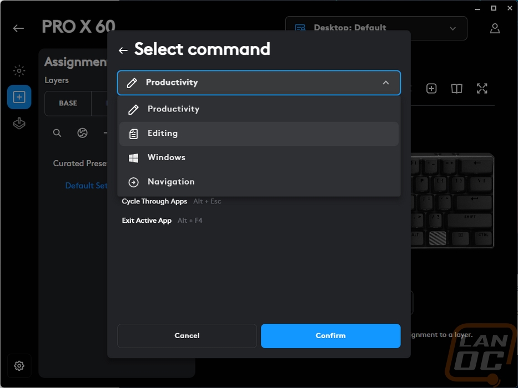Open the user account icon
518x388 pixels.
pyautogui.click(x=495, y=28)
